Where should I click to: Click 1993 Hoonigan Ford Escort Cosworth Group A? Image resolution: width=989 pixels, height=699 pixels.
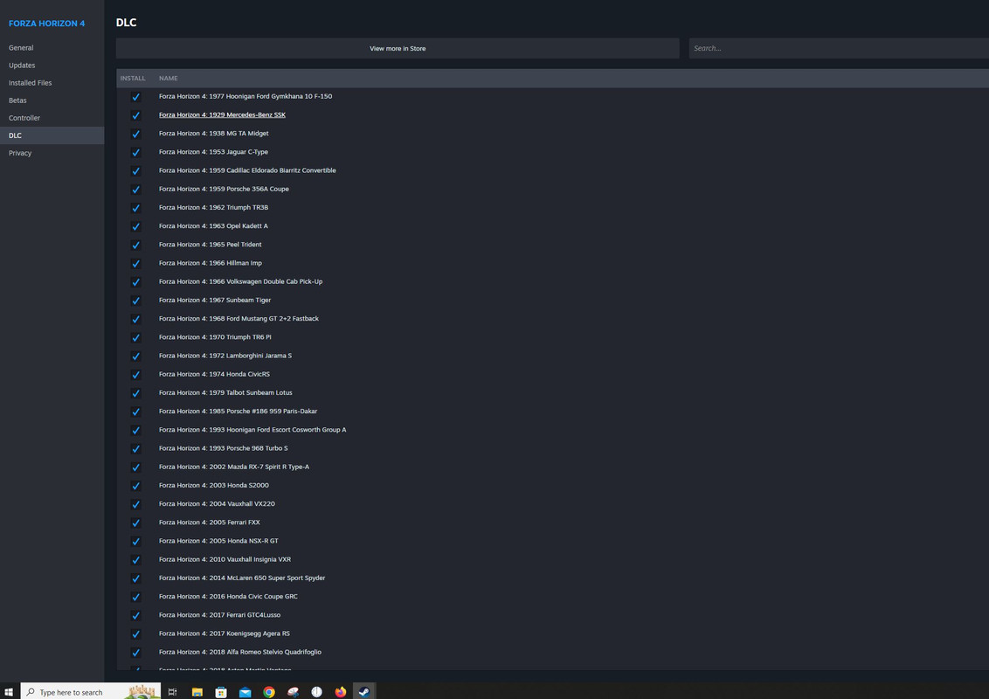(x=252, y=430)
